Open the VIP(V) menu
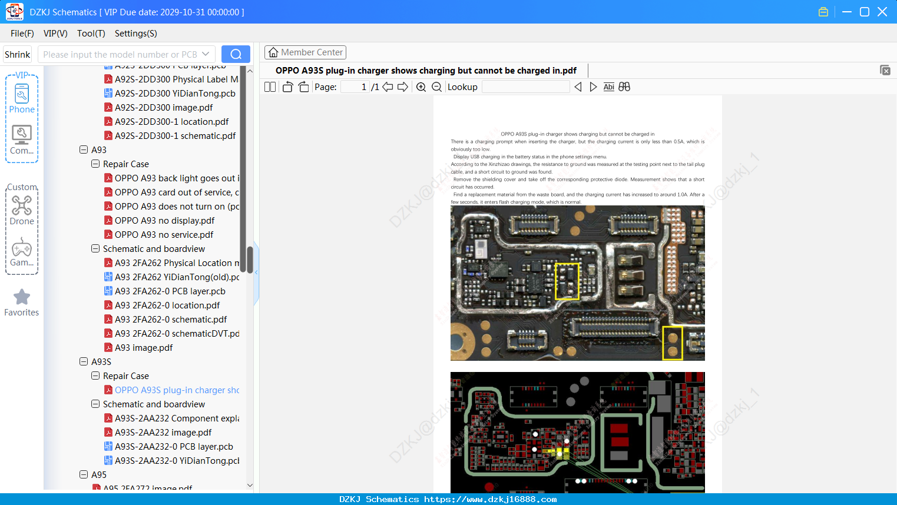Image resolution: width=897 pixels, height=505 pixels. click(55, 34)
